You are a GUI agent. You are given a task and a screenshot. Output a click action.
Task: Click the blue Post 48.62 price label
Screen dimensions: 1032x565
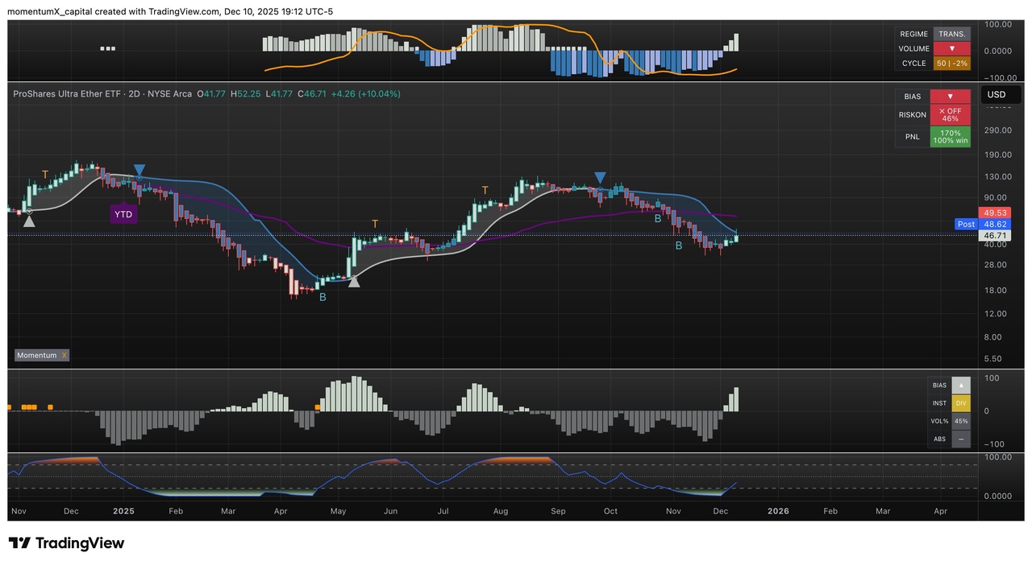(x=979, y=224)
